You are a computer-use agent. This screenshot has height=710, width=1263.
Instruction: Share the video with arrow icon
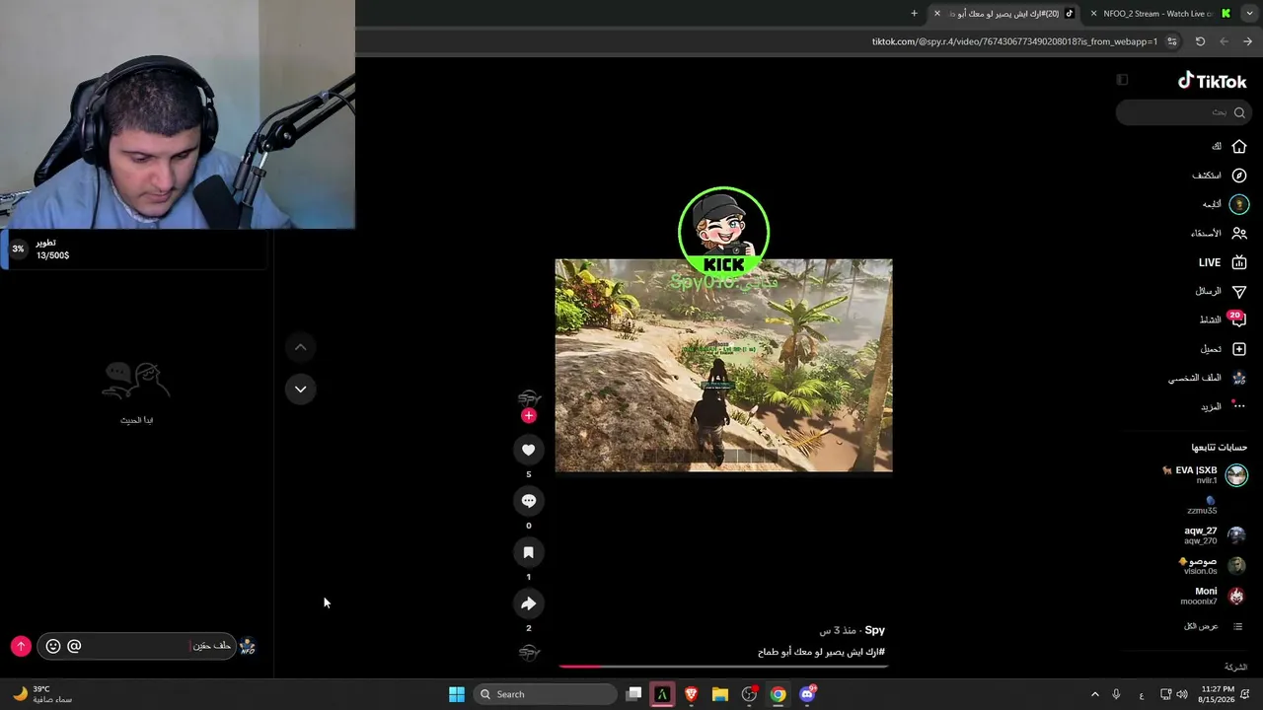click(529, 603)
